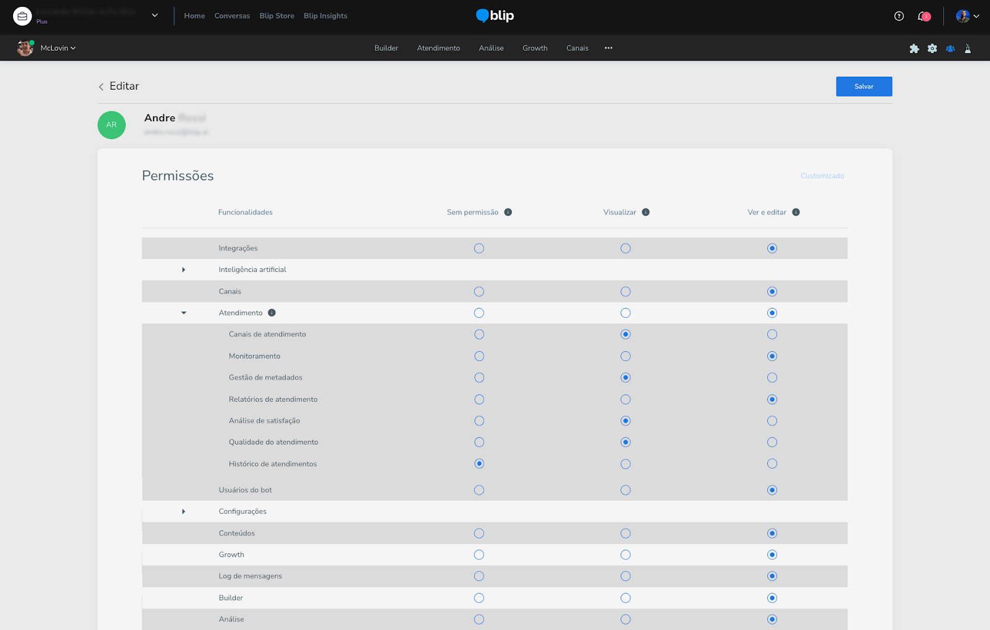
Task: Collapse the Atendimento section
Action: tap(184, 313)
